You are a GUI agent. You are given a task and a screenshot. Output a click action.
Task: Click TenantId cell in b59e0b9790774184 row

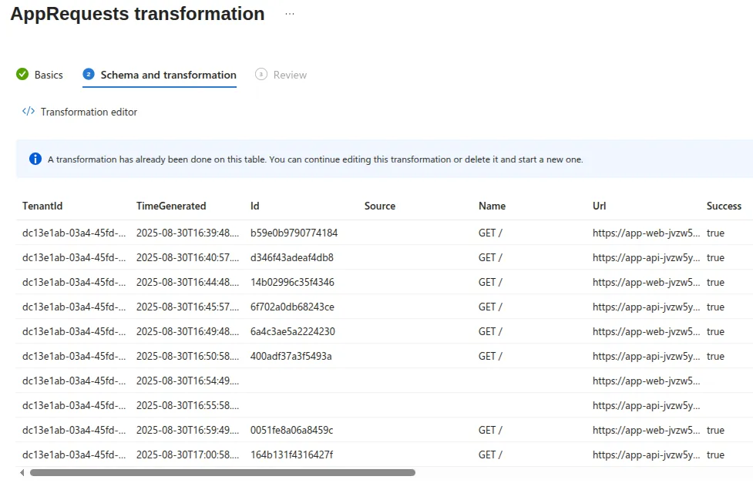tap(74, 233)
